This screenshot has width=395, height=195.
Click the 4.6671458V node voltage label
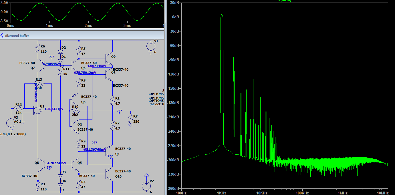97,65
